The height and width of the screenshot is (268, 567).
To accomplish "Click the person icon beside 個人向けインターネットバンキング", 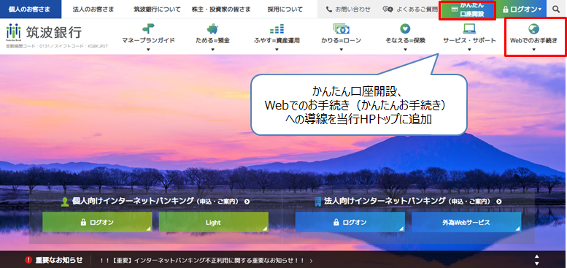I will (x=65, y=202).
